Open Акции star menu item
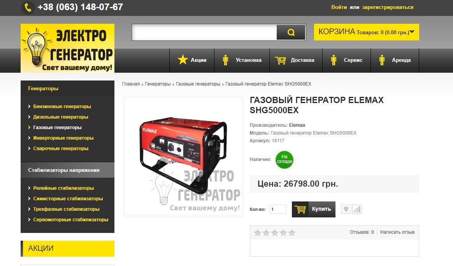Screen dimensions: 453x266 point(192,60)
